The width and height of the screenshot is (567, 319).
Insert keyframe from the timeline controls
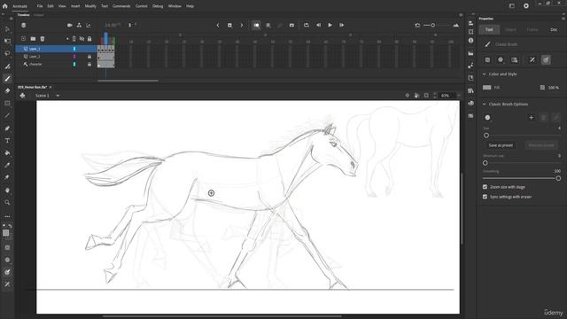[x=229, y=26]
